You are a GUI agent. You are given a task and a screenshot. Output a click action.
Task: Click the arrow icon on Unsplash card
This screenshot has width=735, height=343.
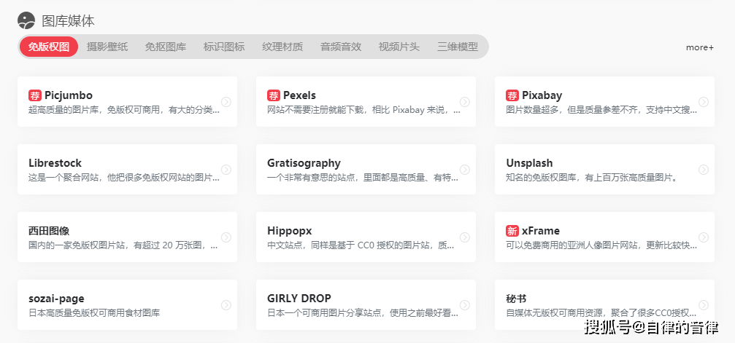(x=703, y=170)
